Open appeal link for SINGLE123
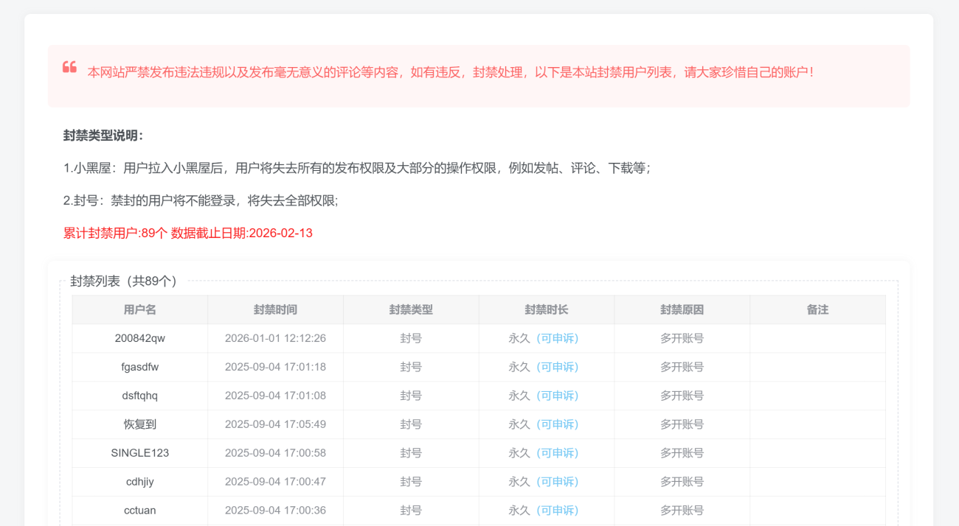 tap(557, 453)
